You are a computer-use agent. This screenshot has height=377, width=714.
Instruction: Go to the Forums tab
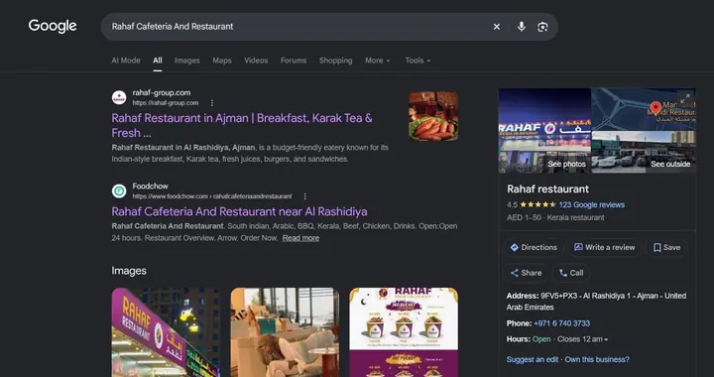(294, 61)
